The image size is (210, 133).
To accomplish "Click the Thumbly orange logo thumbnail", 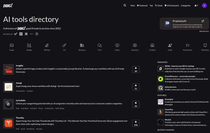I will pos(8,123).
